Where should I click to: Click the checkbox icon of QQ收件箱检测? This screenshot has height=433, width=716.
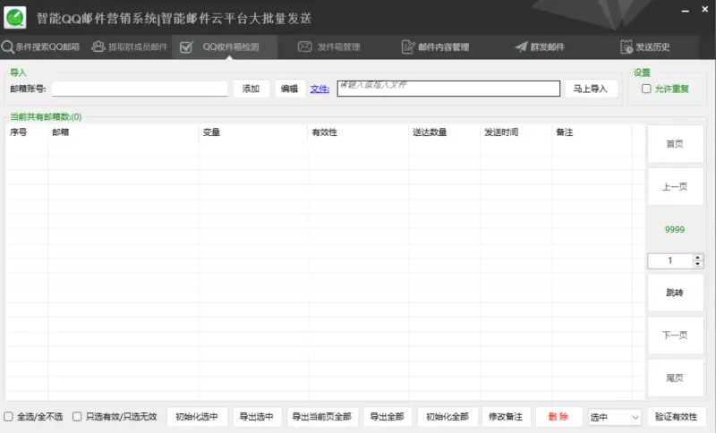click(187, 47)
